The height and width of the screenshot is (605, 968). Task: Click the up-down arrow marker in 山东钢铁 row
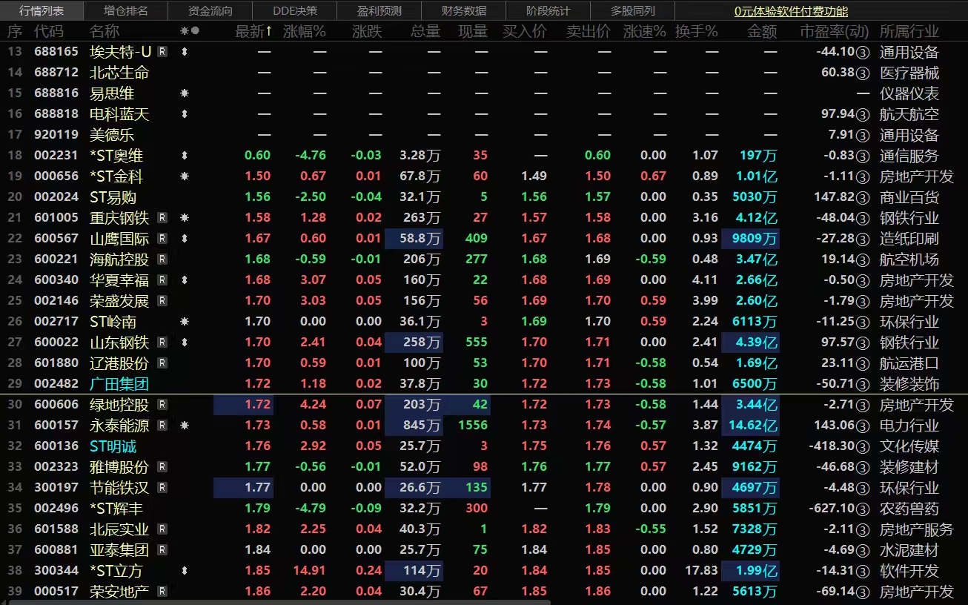(185, 343)
